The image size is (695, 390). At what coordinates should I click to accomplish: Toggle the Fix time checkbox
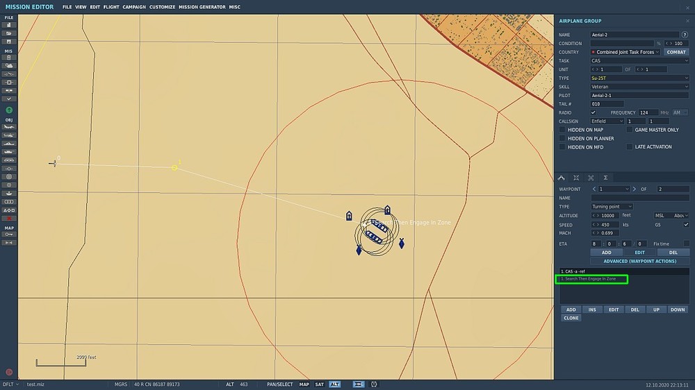coord(686,244)
